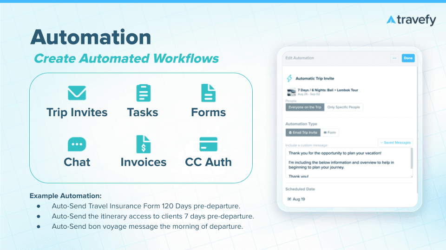Click Create Automated Workflows subtitle
Screen dimensions: 446x250
click(126, 59)
